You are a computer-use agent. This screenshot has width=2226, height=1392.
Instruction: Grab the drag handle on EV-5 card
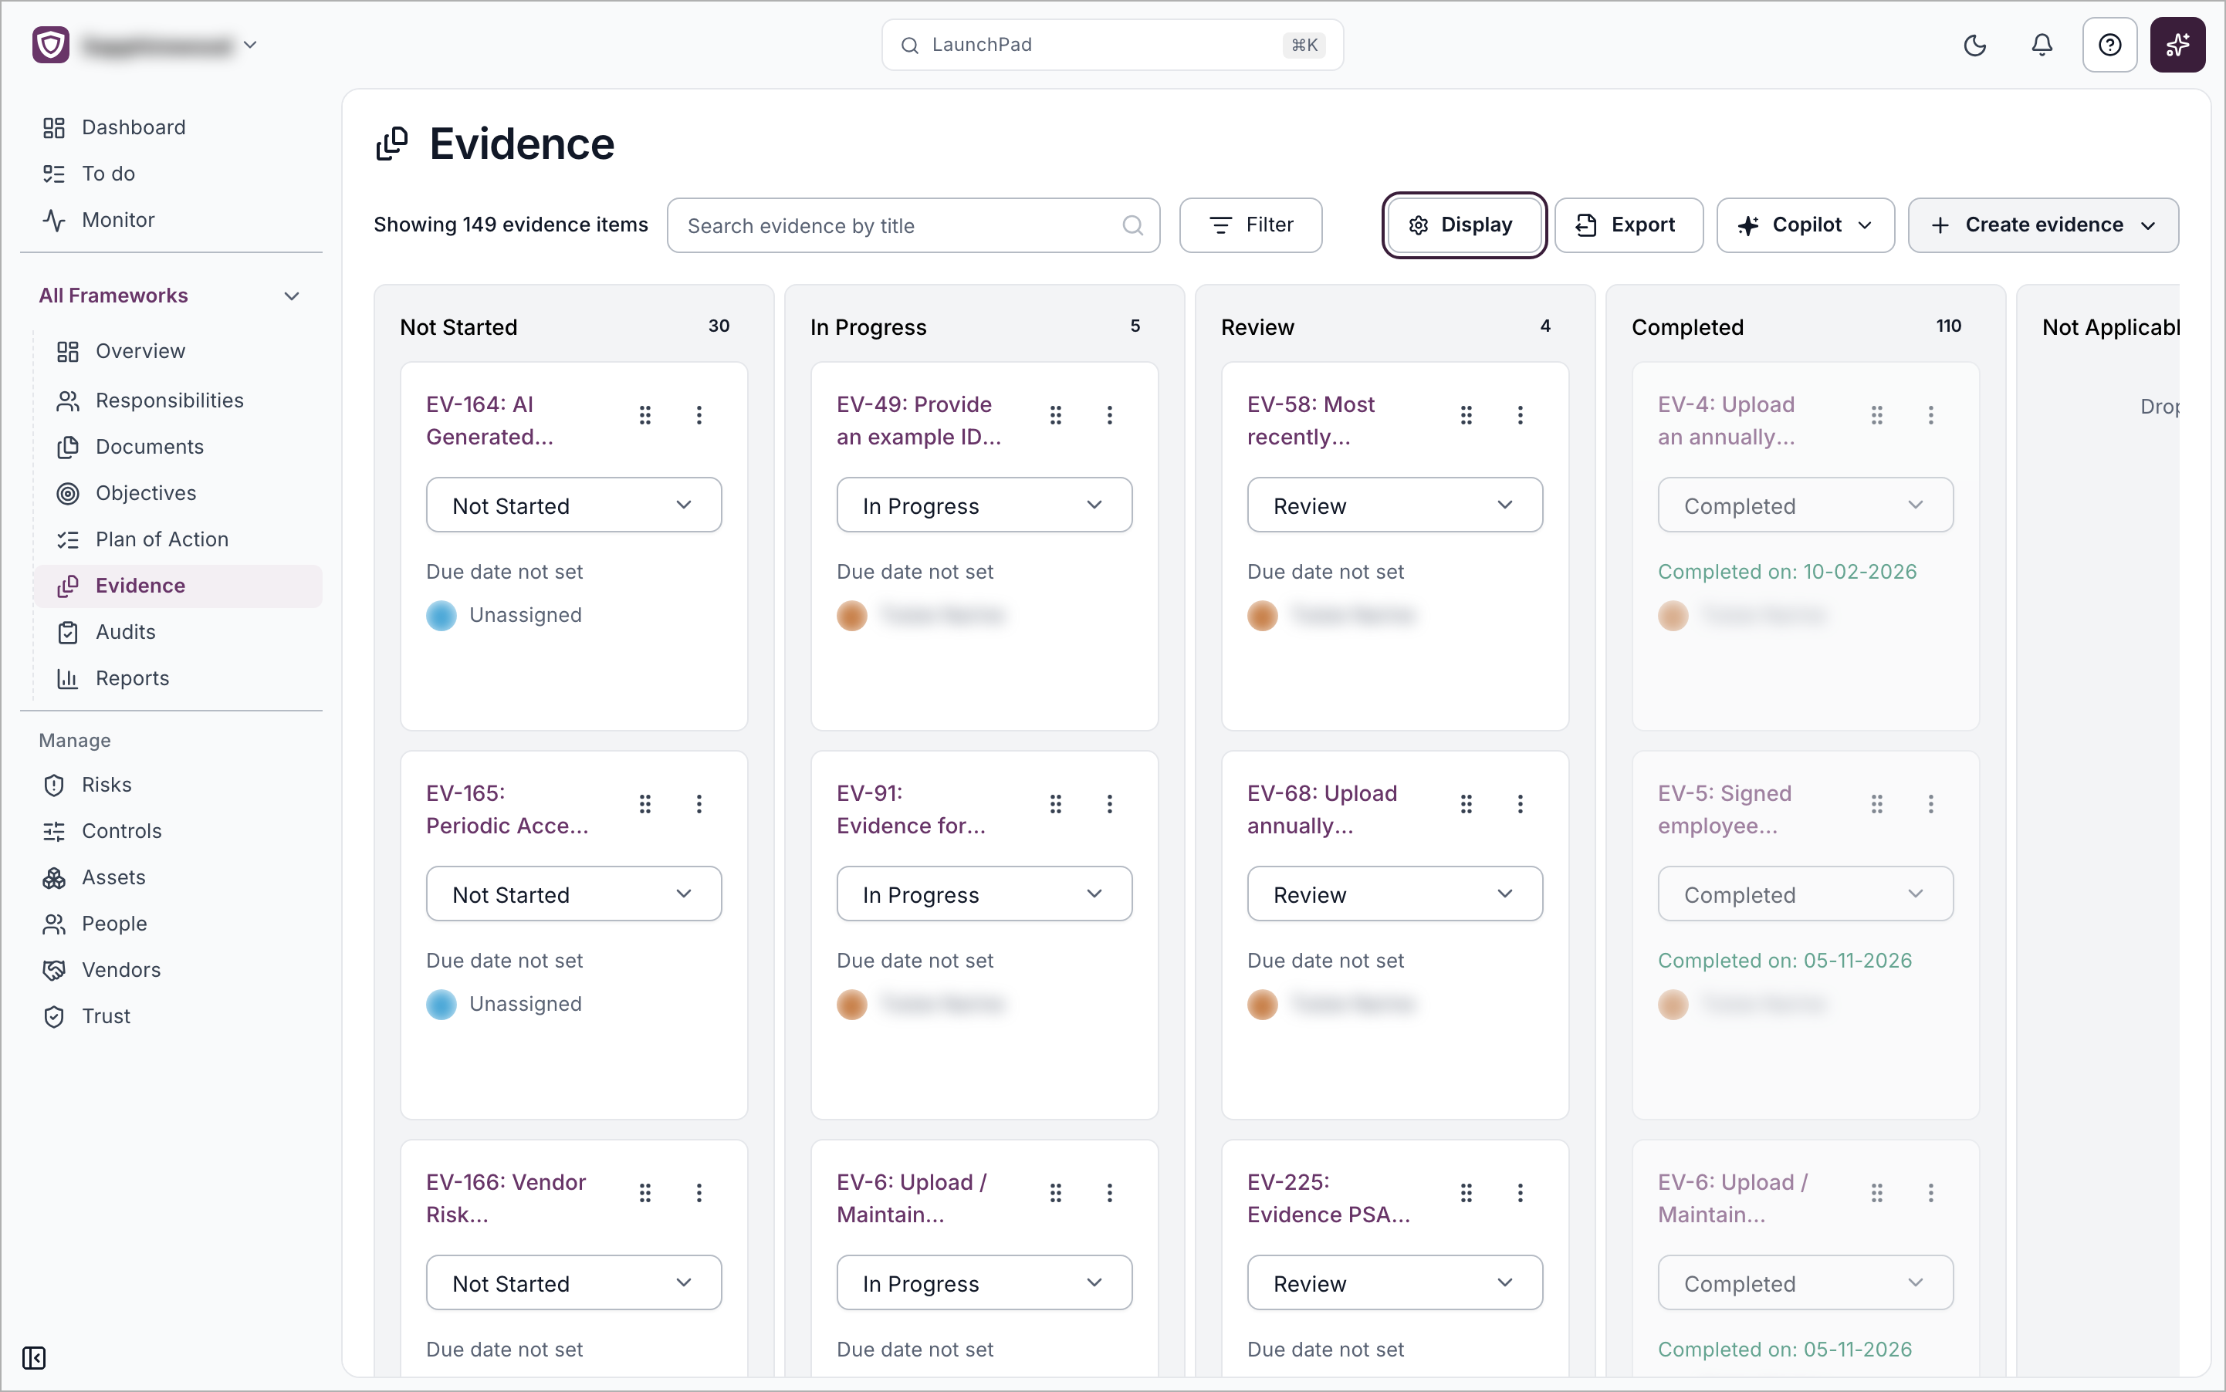[x=1876, y=804]
